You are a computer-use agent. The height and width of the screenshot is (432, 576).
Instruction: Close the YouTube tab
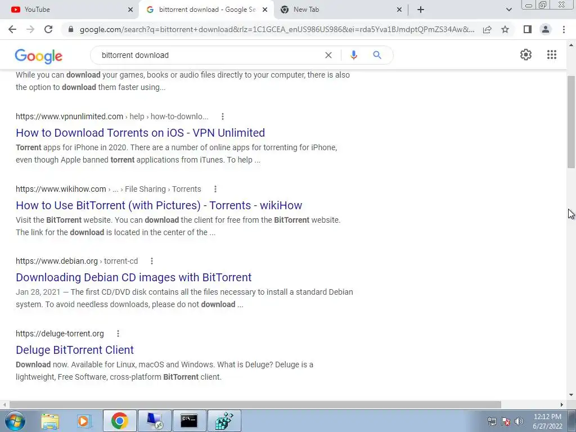[x=130, y=10]
